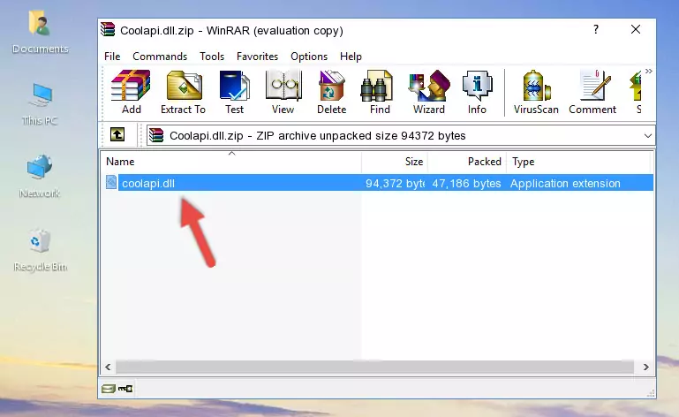Image resolution: width=679 pixels, height=417 pixels.
Task: Click the archive icon in path bar
Action: coord(156,136)
